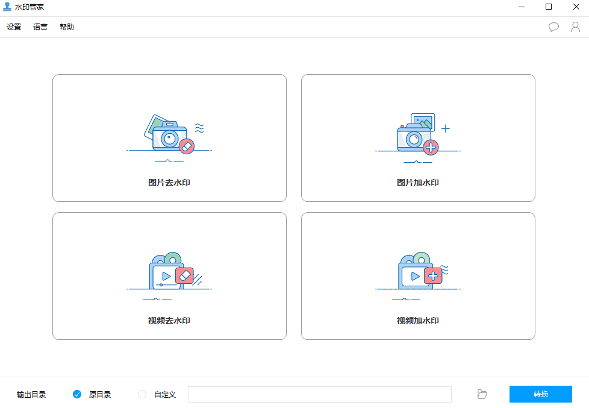Click the video add watermark plus icon
The width and height of the screenshot is (589, 408).
point(433,275)
